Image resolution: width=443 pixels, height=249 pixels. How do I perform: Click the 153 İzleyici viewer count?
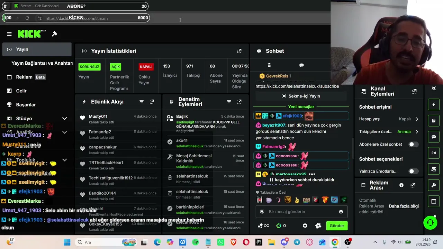pos(170,71)
